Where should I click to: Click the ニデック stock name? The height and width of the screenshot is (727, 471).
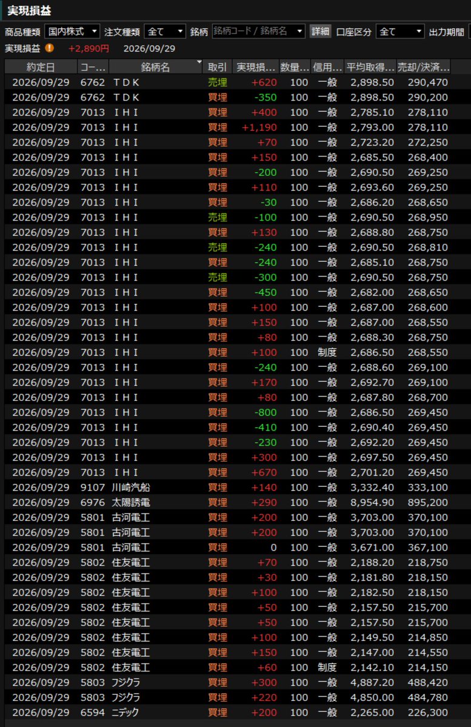[125, 712]
